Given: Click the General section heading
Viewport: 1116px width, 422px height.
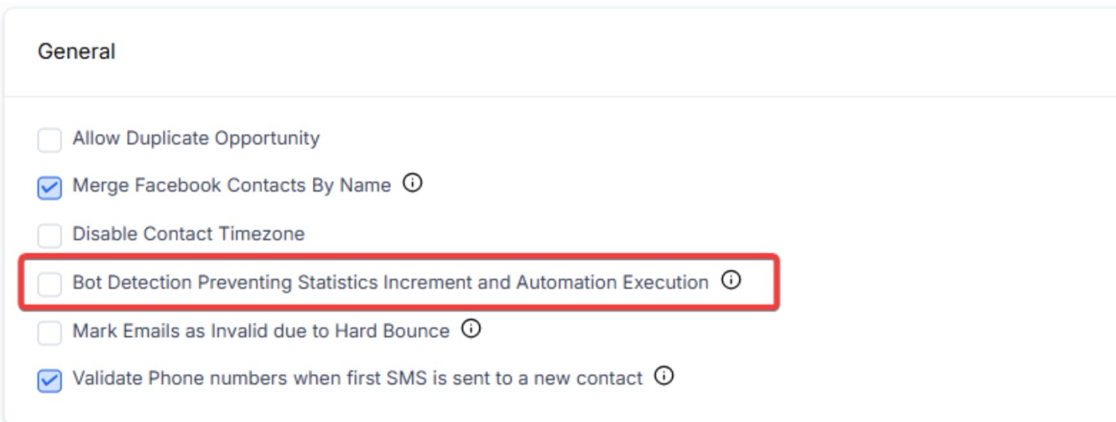Looking at the screenshot, I should point(77,52).
